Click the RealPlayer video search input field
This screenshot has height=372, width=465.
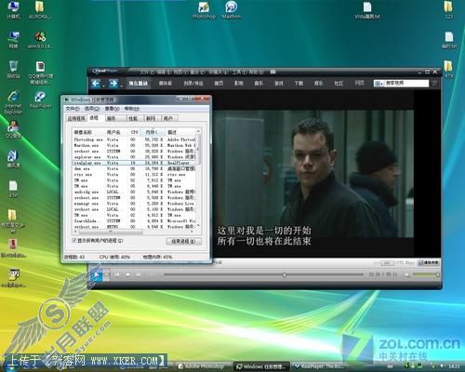coord(406,83)
